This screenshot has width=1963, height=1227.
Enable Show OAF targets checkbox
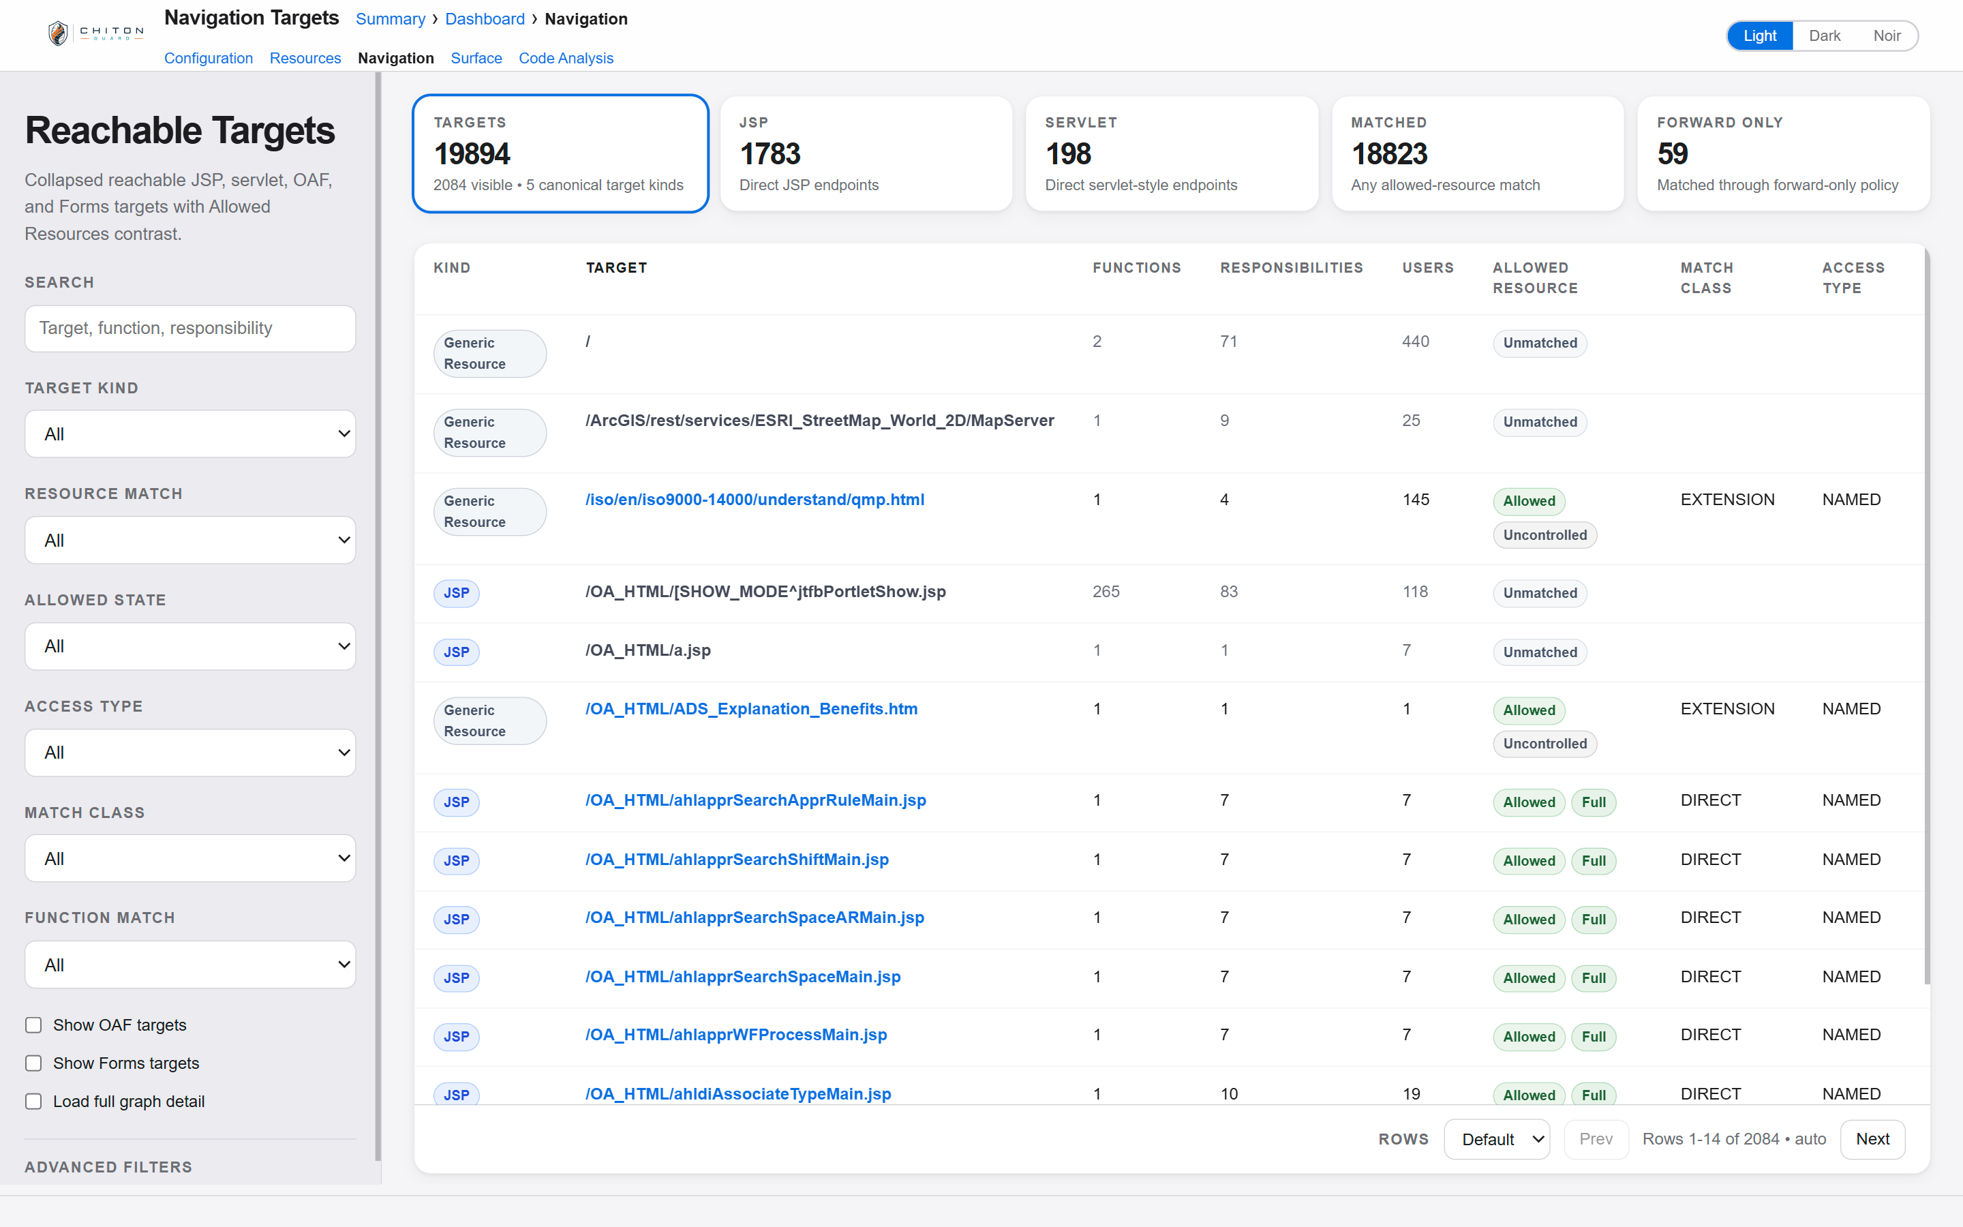pyautogui.click(x=33, y=1025)
